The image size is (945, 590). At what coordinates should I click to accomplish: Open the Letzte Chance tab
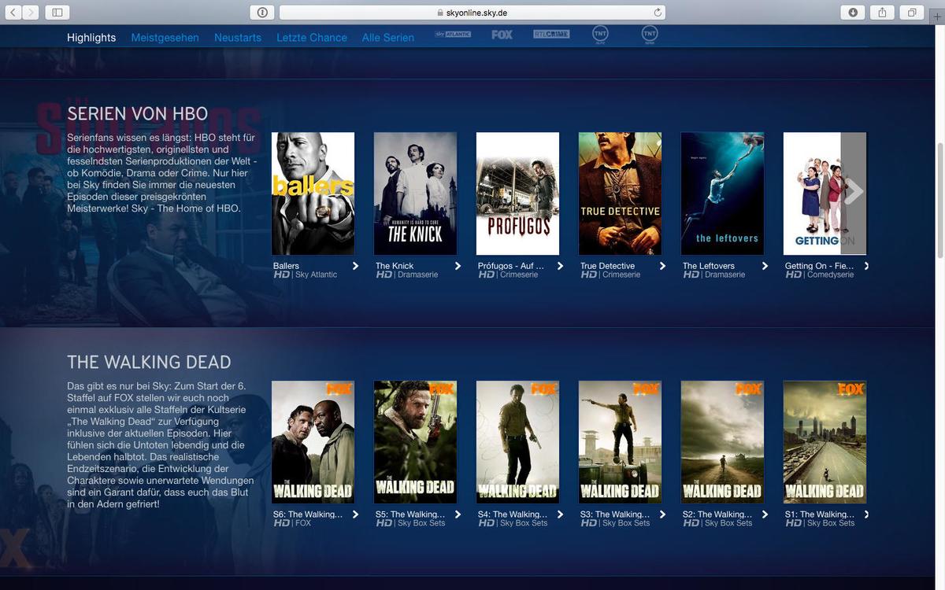[x=312, y=38]
